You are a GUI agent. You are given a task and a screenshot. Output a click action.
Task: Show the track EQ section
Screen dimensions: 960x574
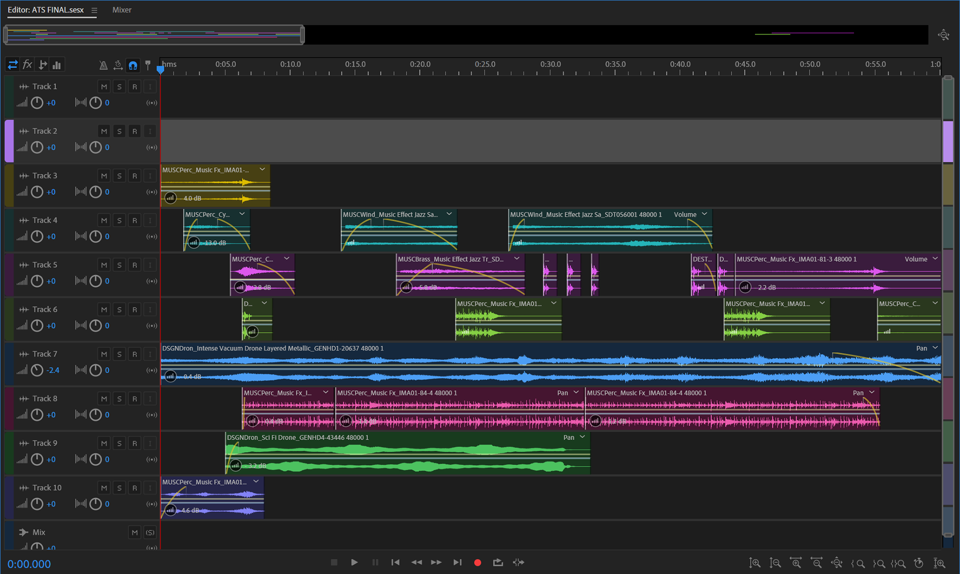[x=57, y=65]
